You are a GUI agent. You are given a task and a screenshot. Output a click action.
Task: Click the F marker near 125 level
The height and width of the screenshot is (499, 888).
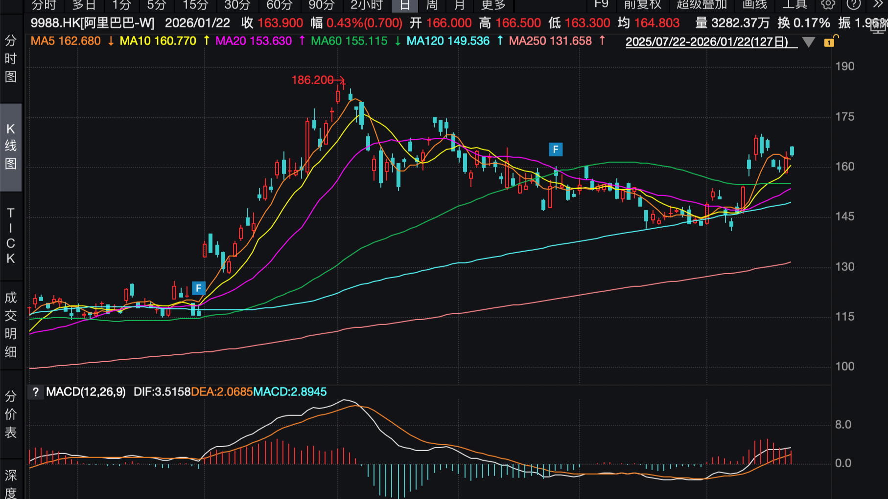(x=198, y=288)
